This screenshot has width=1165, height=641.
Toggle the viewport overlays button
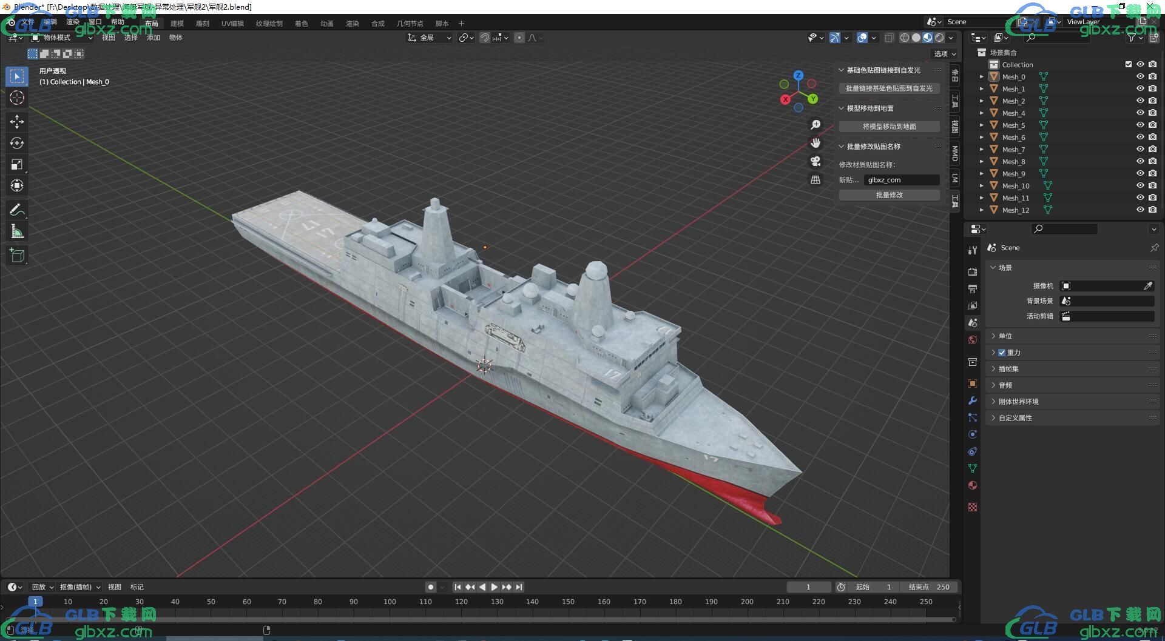(862, 38)
